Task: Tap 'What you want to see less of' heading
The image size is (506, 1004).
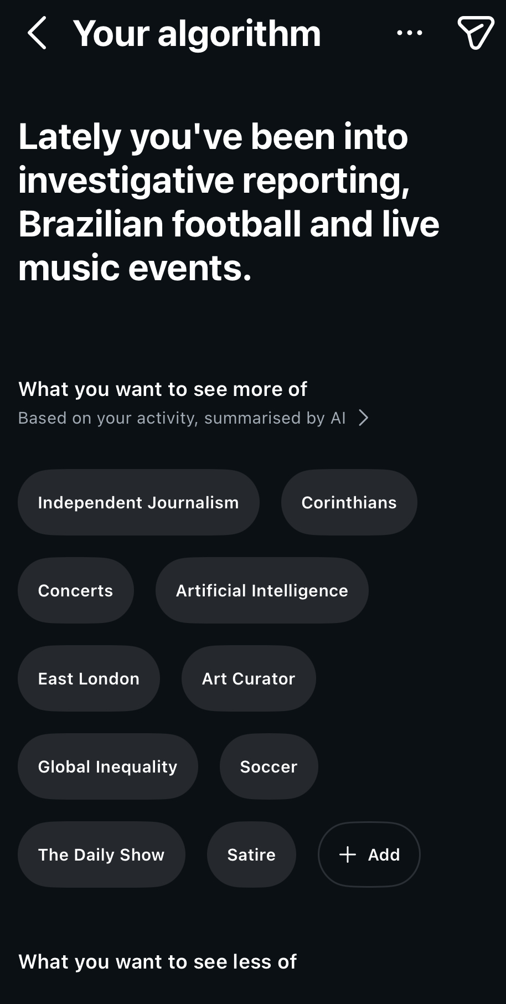Action: pos(158,962)
